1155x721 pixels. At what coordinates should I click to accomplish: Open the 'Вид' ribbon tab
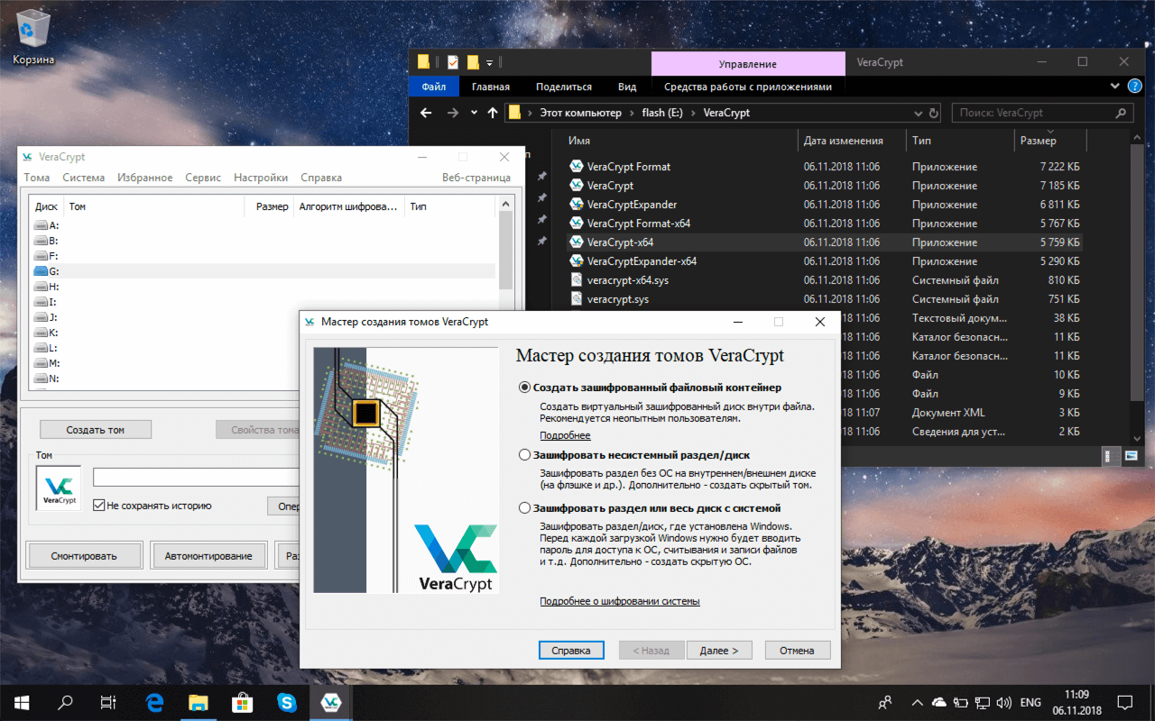627,87
